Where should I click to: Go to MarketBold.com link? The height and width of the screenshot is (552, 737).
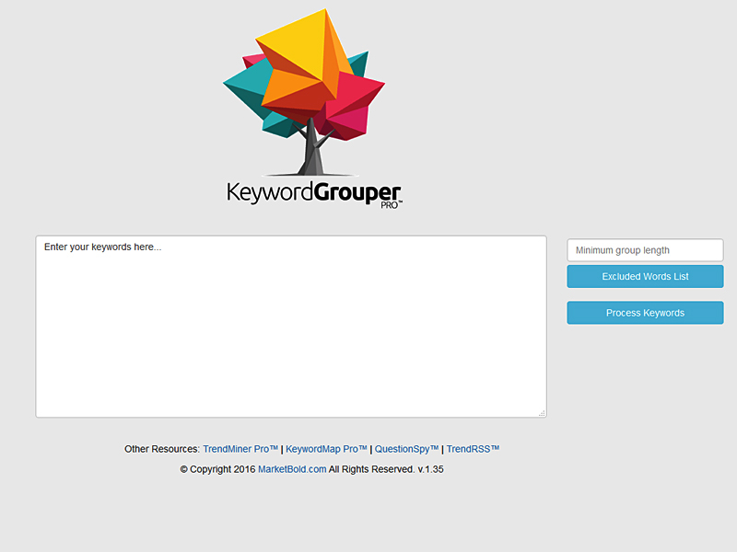tap(292, 469)
